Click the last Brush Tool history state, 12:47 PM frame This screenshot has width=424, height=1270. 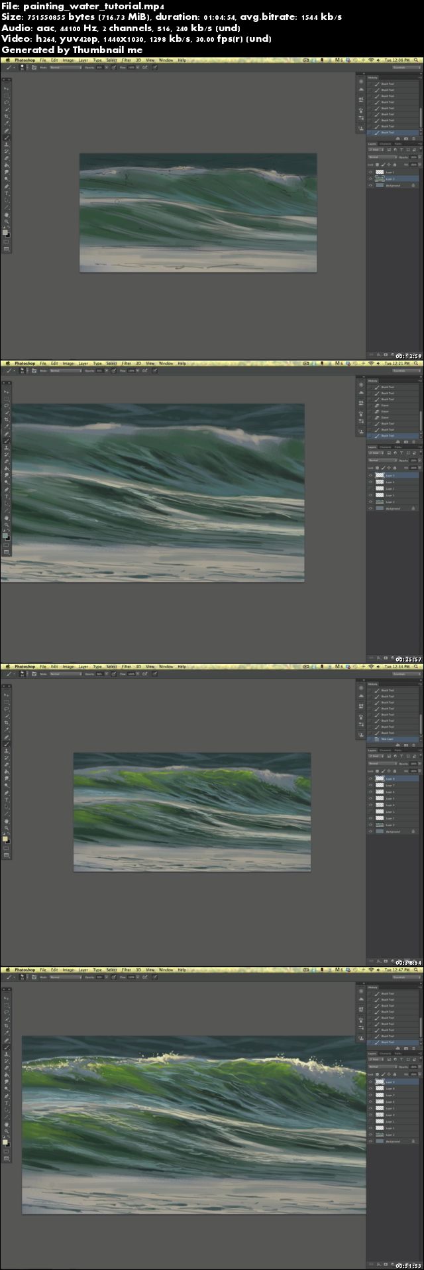[393, 1042]
